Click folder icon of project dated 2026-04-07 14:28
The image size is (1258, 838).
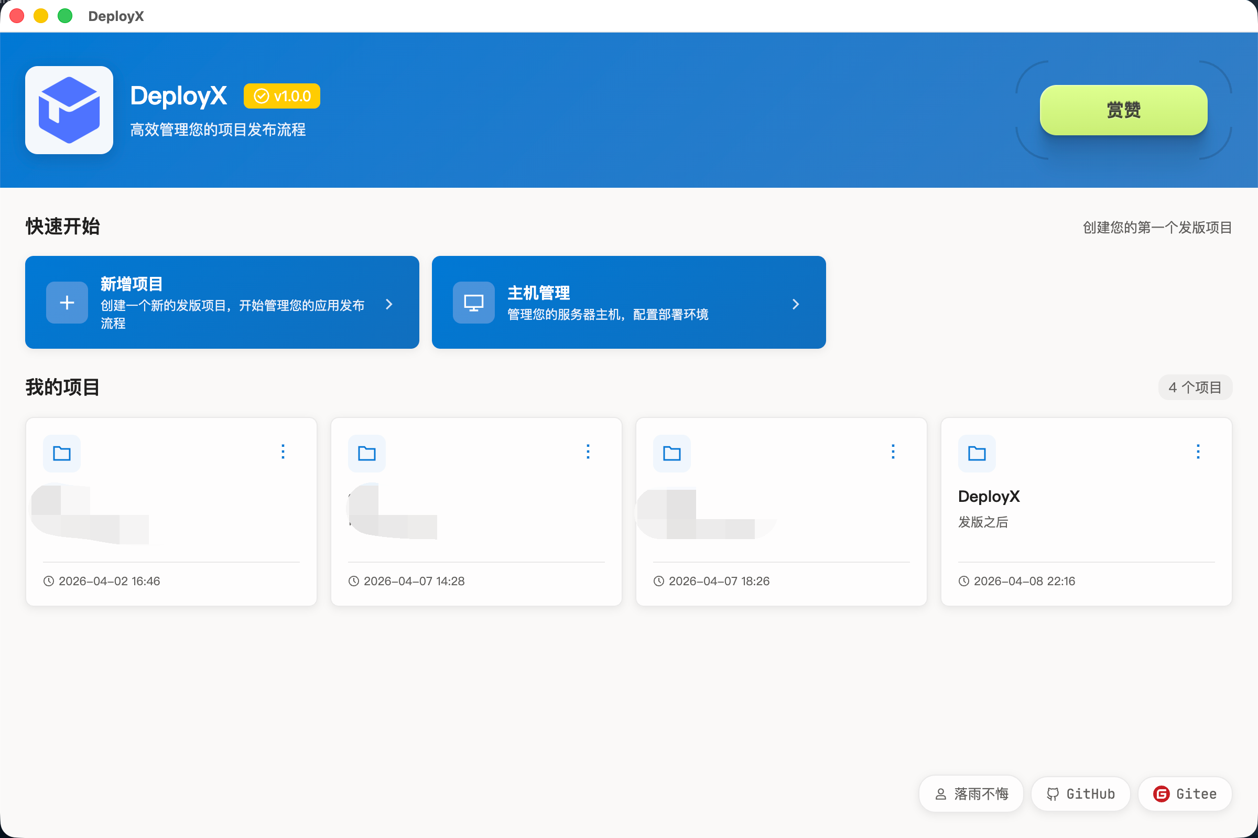click(x=367, y=454)
